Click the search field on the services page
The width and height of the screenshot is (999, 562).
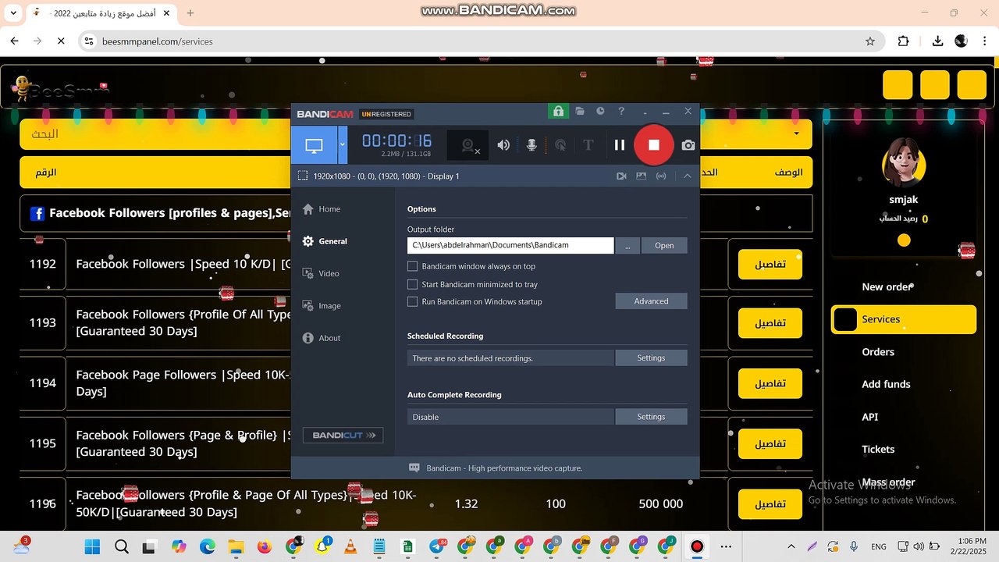(x=156, y=133)
